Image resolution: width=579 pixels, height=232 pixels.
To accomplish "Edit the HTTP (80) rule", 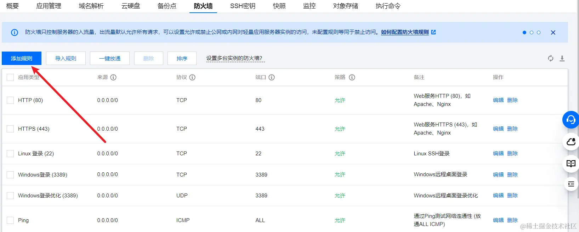I will (498, 100).
